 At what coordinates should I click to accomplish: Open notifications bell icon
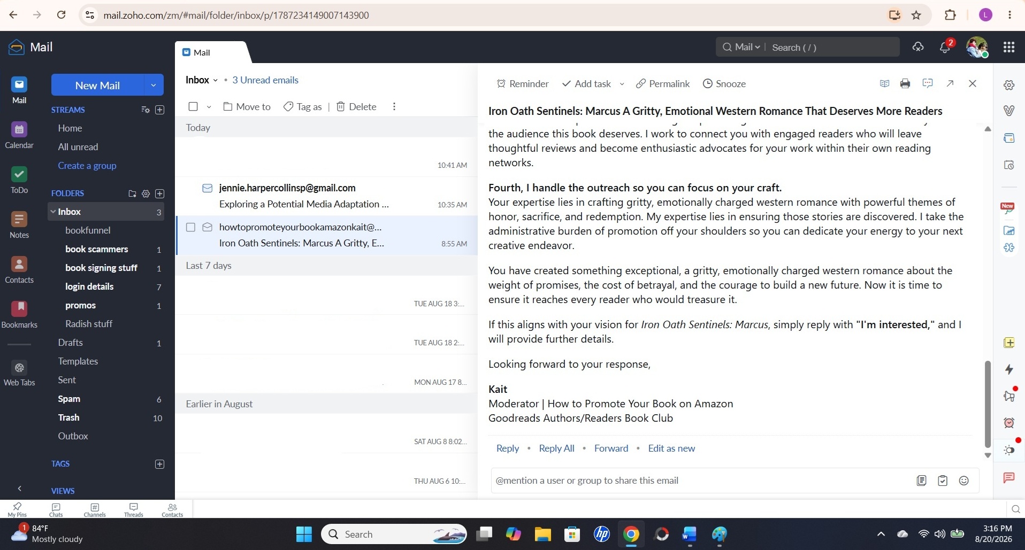tap(945, 47)
